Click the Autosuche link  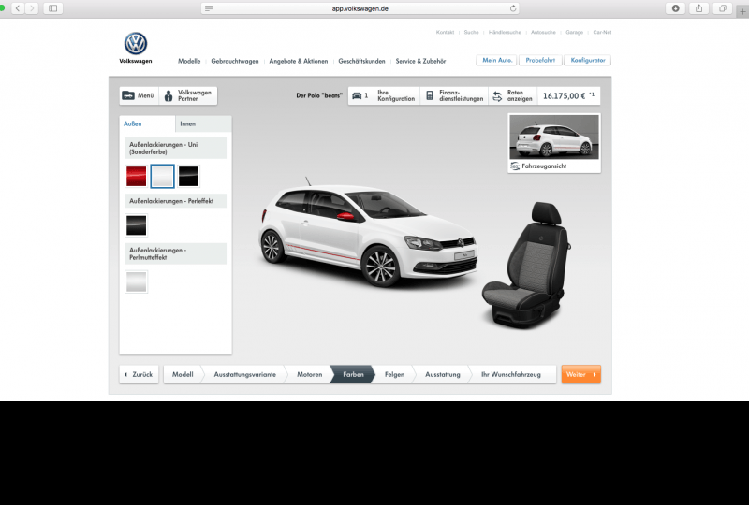pyautogui.click(x=543, y=32)
